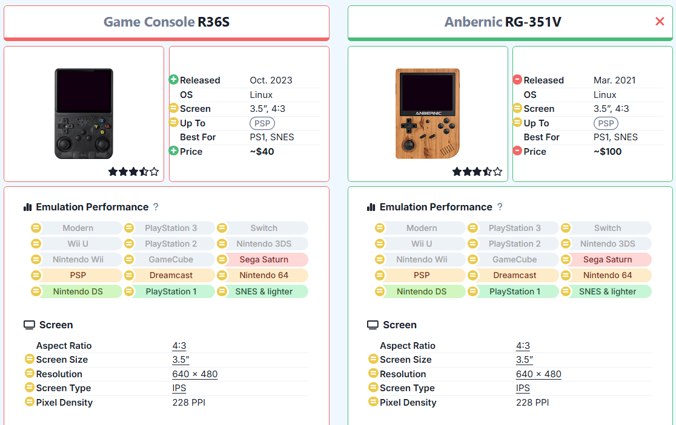Click the help question mark beside RG-351V Emulation Performance
Screen dimensions: 676x425
tap(500, 207)
